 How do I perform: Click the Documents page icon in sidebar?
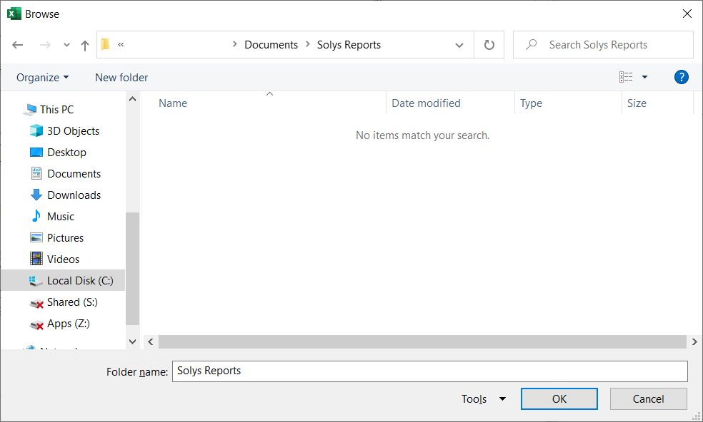[x=36, y=174]
